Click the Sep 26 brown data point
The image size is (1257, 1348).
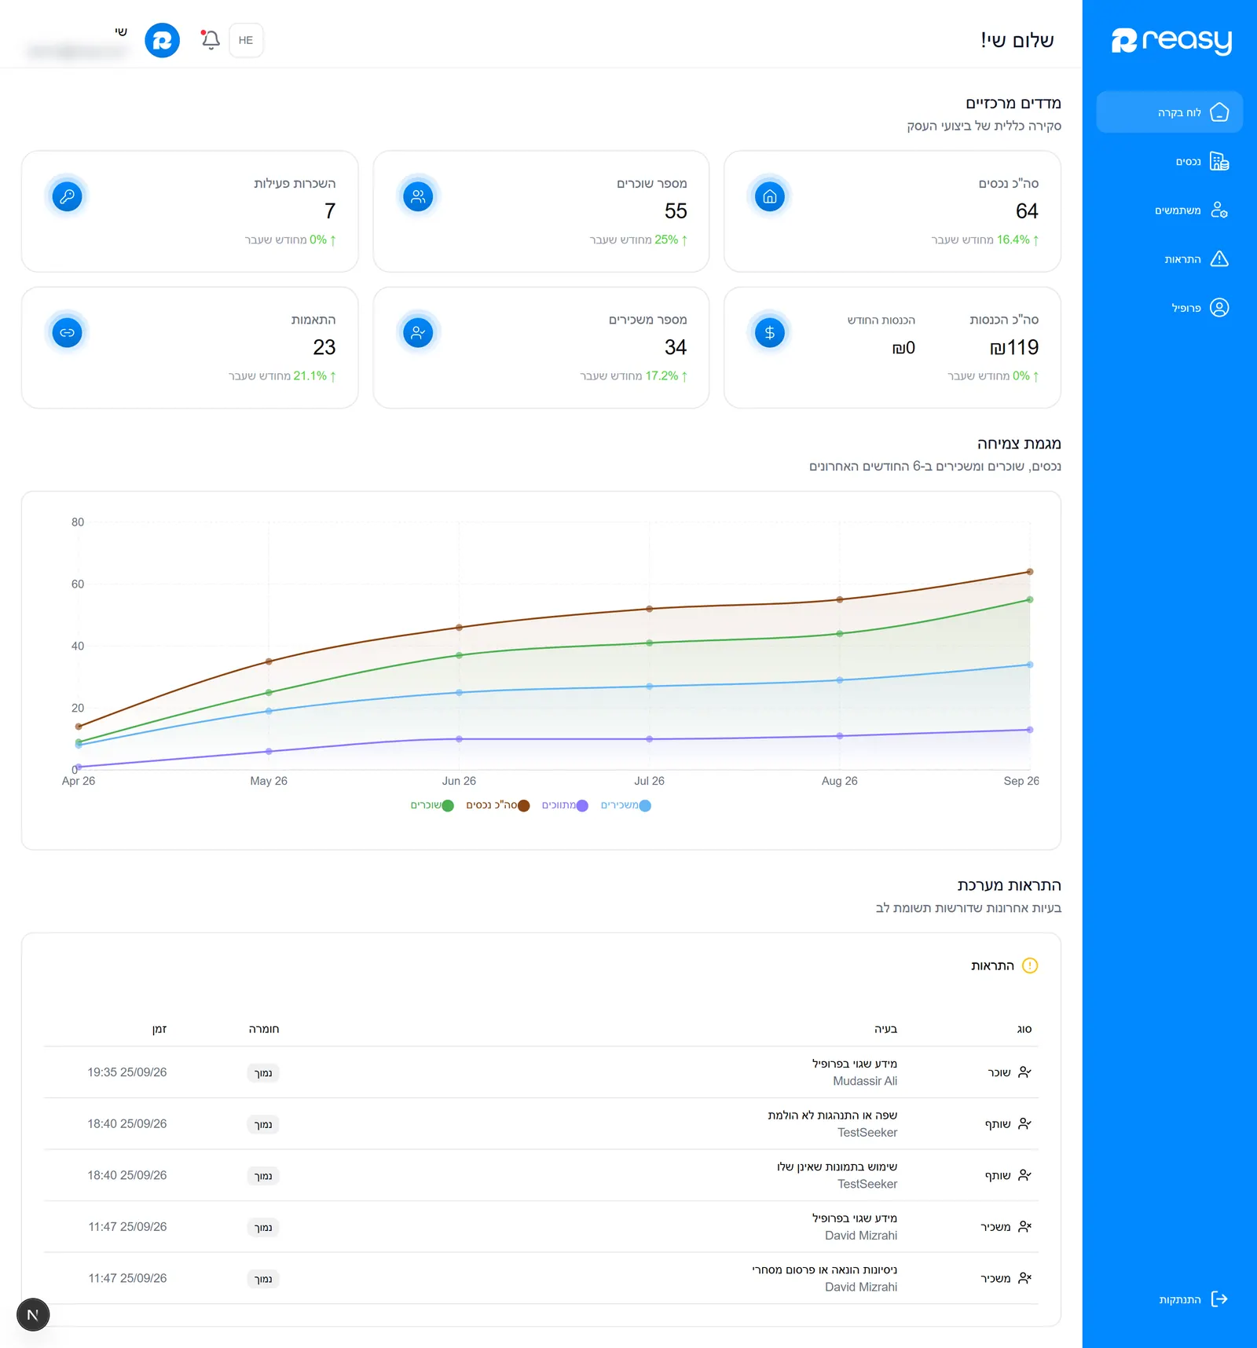[1030, 572]
